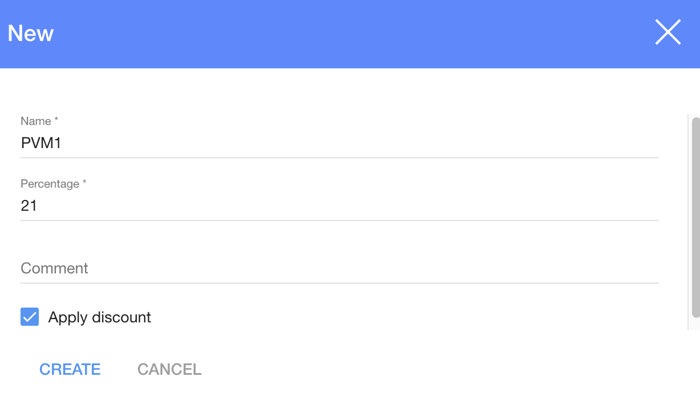Toggle the Apply discount checkbox
This screenshot has width=700, height=401.
(x=30, y=317)
